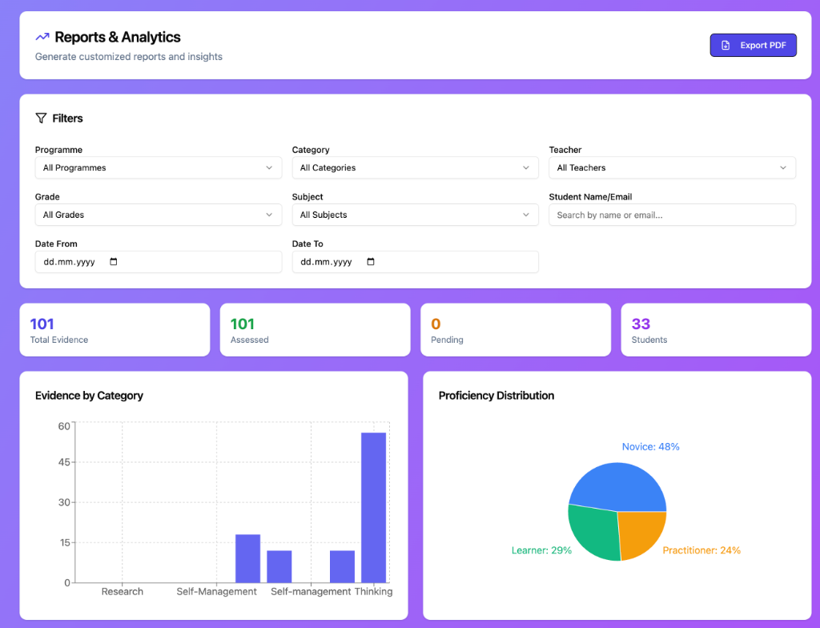
Task: Click the Date From dd.mm.yyyy field
Action: pos(159,262)
